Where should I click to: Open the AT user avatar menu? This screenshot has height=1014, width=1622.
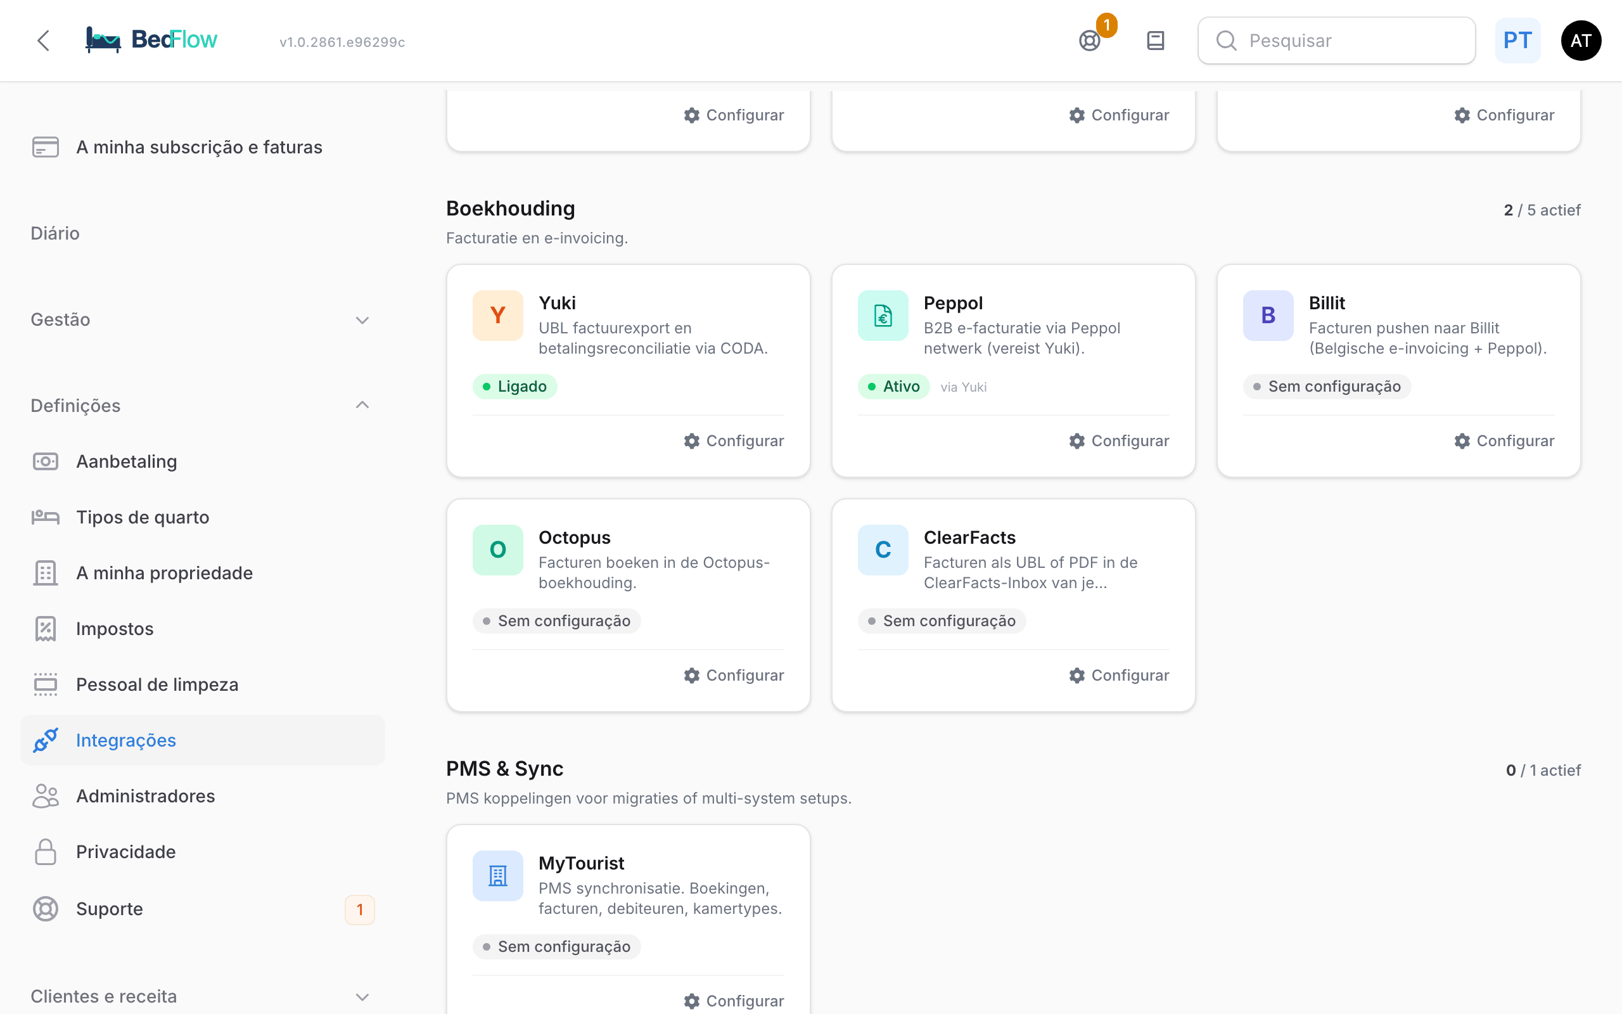[x=1580, y=41]
